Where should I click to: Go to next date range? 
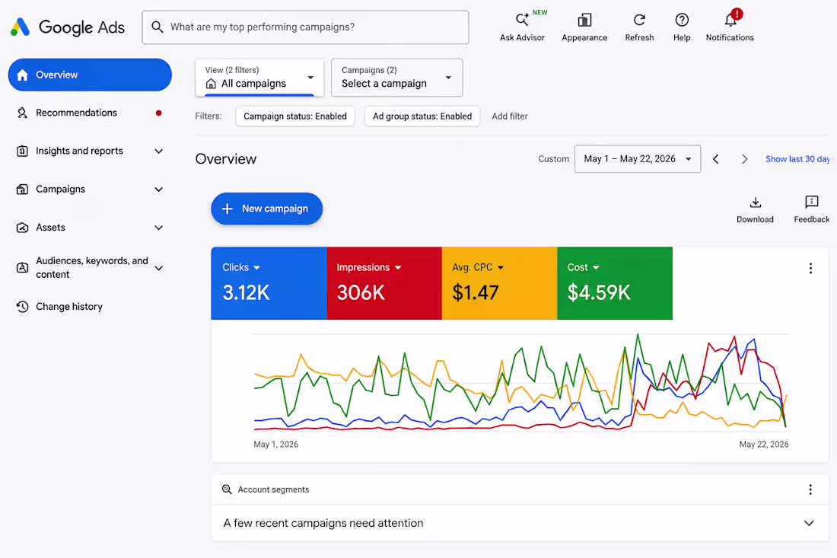coord(744,159)
